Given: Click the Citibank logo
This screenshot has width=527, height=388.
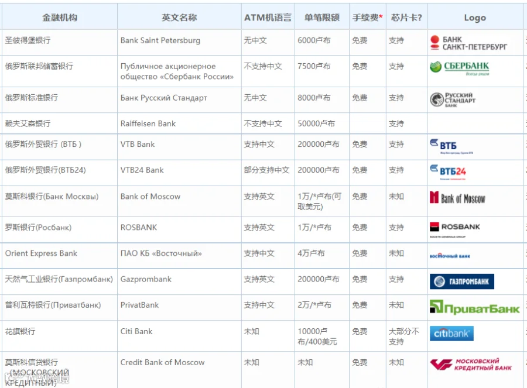Looking at the screenshot, I should tap(451, 334).
